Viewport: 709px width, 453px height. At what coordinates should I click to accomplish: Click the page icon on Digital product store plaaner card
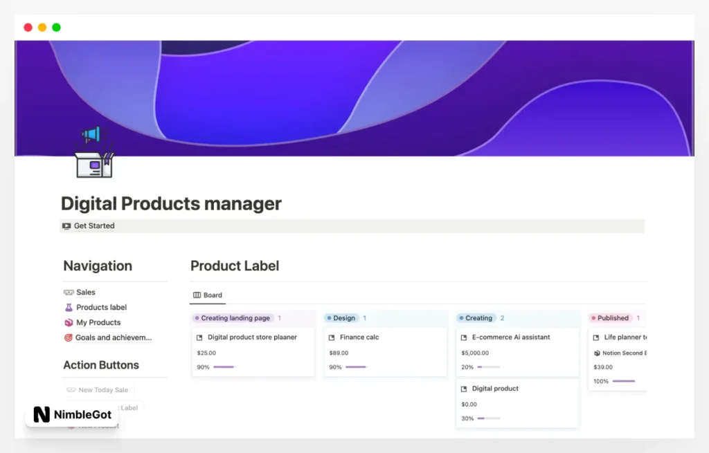tap(199, 338)
